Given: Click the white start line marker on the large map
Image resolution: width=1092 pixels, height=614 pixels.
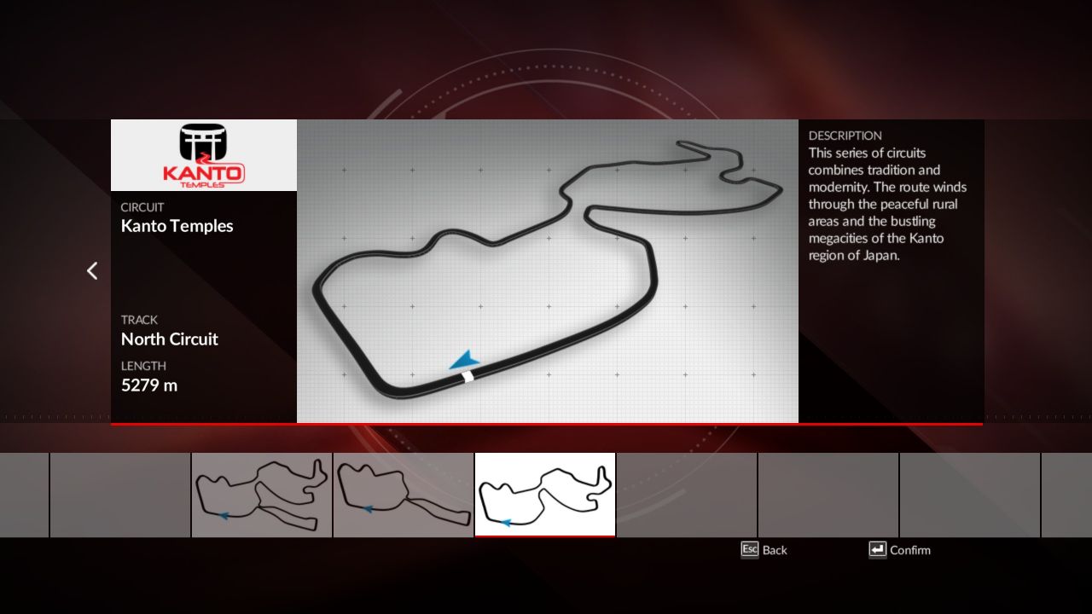Looking at the screenshot, I should point(468,376).
